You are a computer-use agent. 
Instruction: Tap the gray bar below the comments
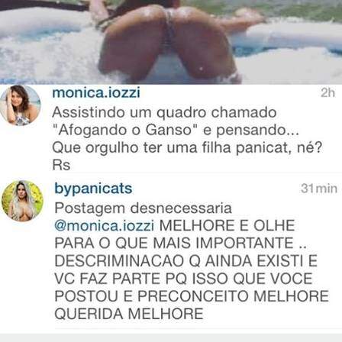click(171, 338)
